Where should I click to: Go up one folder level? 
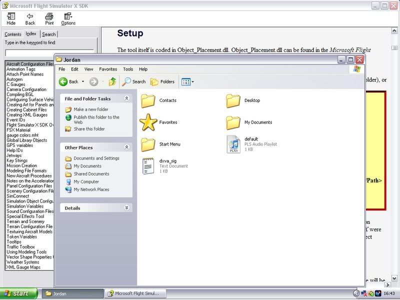pos(112,81)
